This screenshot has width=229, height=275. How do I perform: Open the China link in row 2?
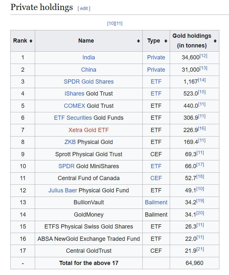point(89,70)
